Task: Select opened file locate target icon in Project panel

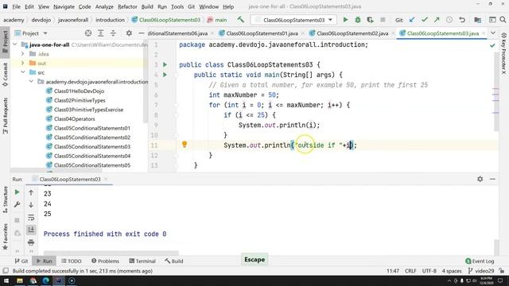Action: coord(88,33)
